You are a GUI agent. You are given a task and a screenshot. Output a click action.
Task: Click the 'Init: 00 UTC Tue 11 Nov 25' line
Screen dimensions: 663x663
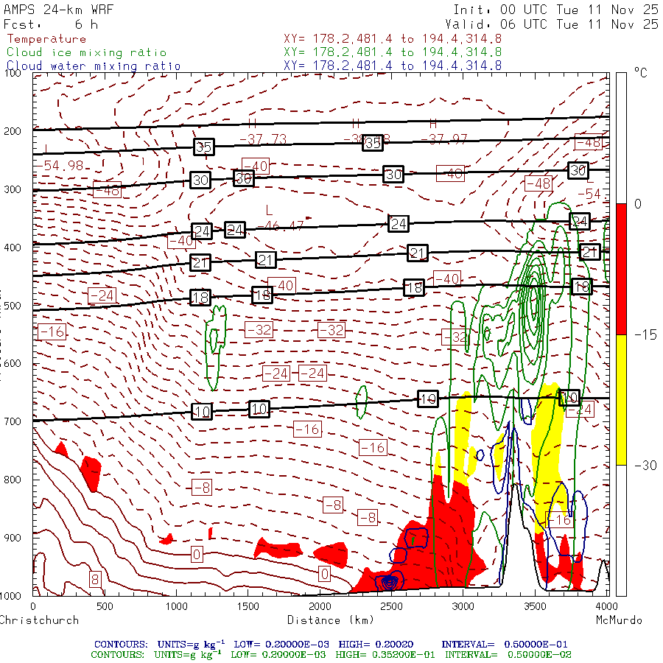[555, 10]
